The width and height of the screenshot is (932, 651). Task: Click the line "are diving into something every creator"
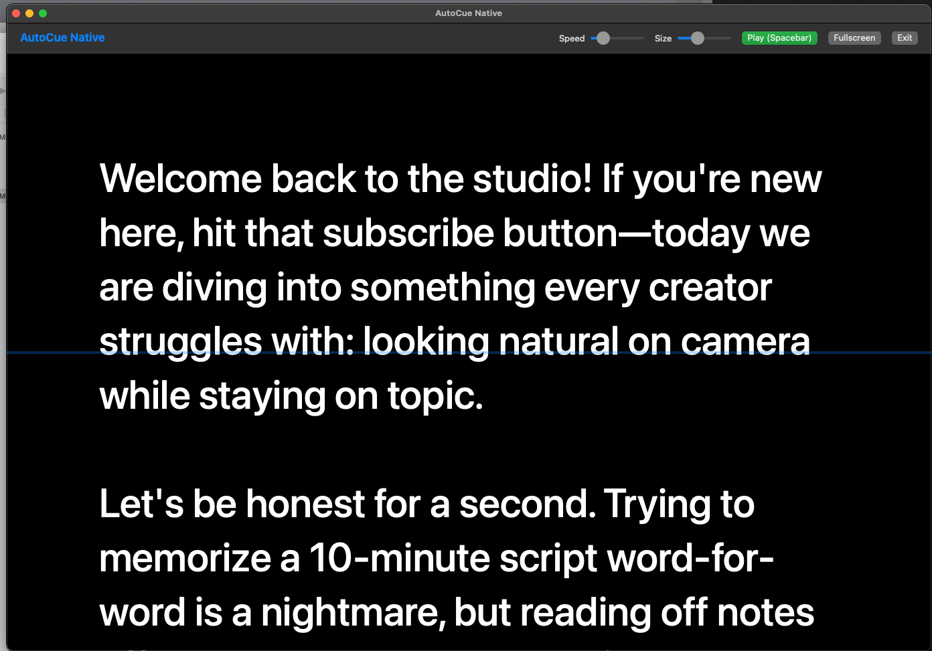point(436,287)
